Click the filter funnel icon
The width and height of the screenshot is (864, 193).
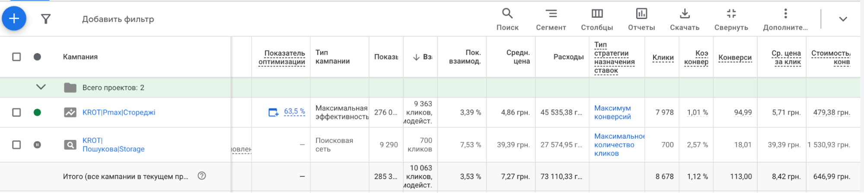(46, 19)
